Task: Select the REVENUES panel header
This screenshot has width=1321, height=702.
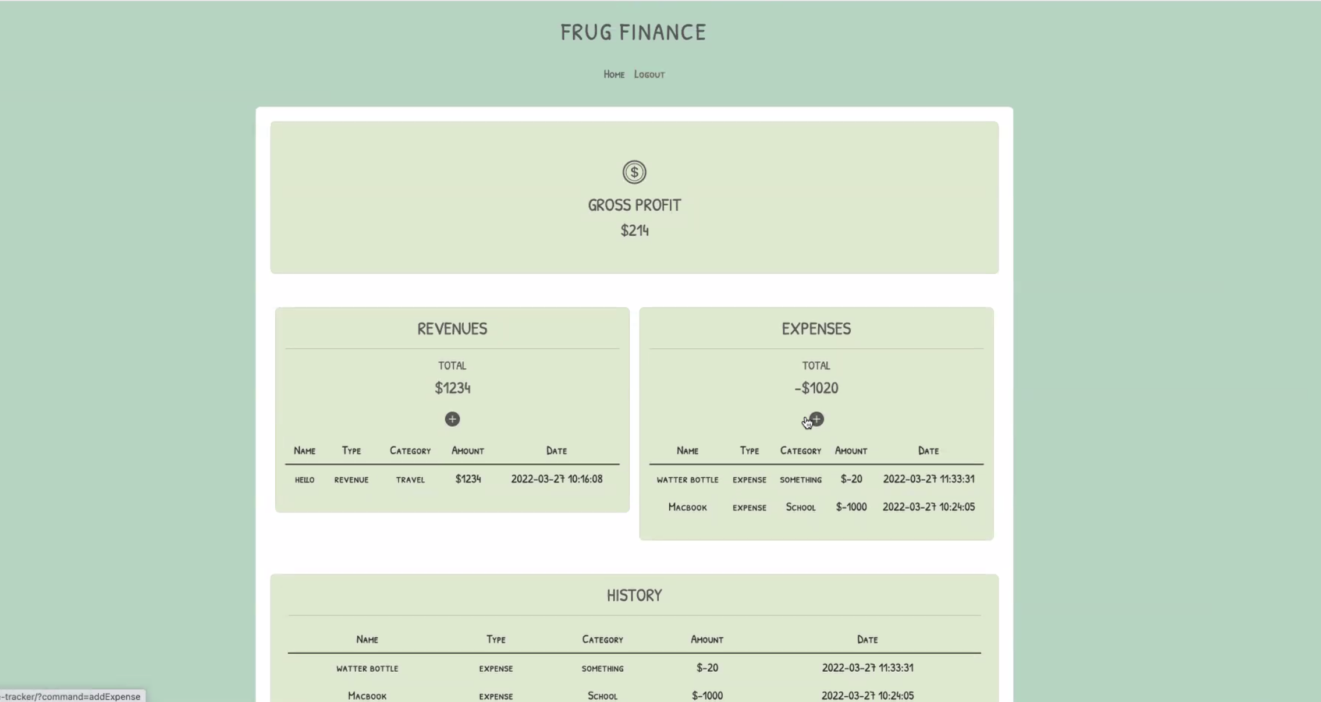Action: [452, 328]
